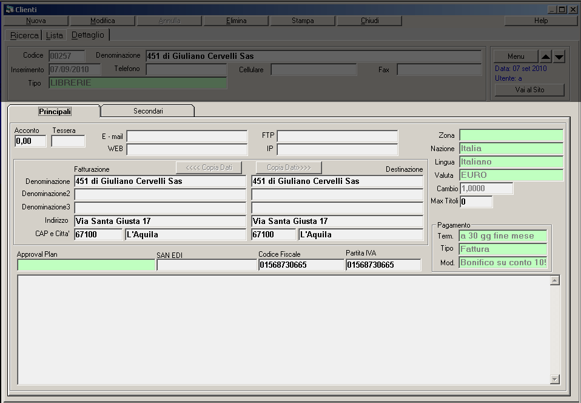
Task: Click the Clienti window title icon
Action: tap(10, 9)
